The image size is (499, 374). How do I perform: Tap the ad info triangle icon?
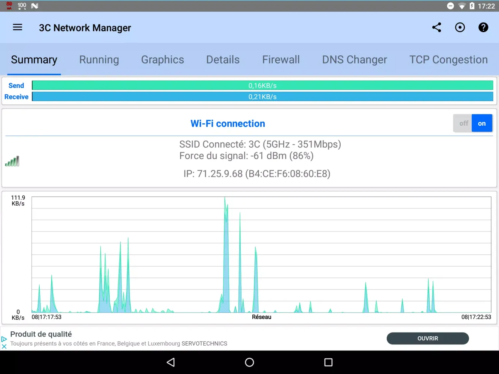(4, 339)
